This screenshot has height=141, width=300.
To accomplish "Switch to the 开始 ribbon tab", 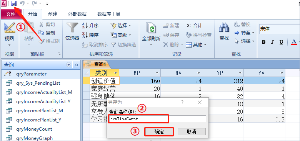I will [x=33, y=14].
